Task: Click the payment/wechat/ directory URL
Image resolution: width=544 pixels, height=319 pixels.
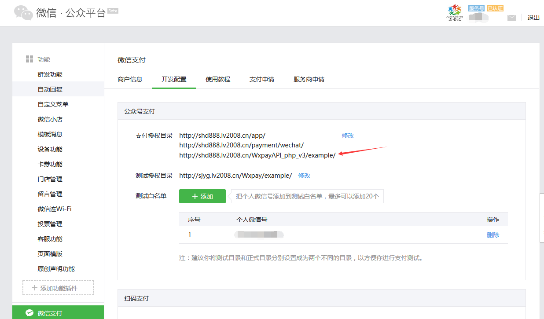Action: (x=241, y=145)
